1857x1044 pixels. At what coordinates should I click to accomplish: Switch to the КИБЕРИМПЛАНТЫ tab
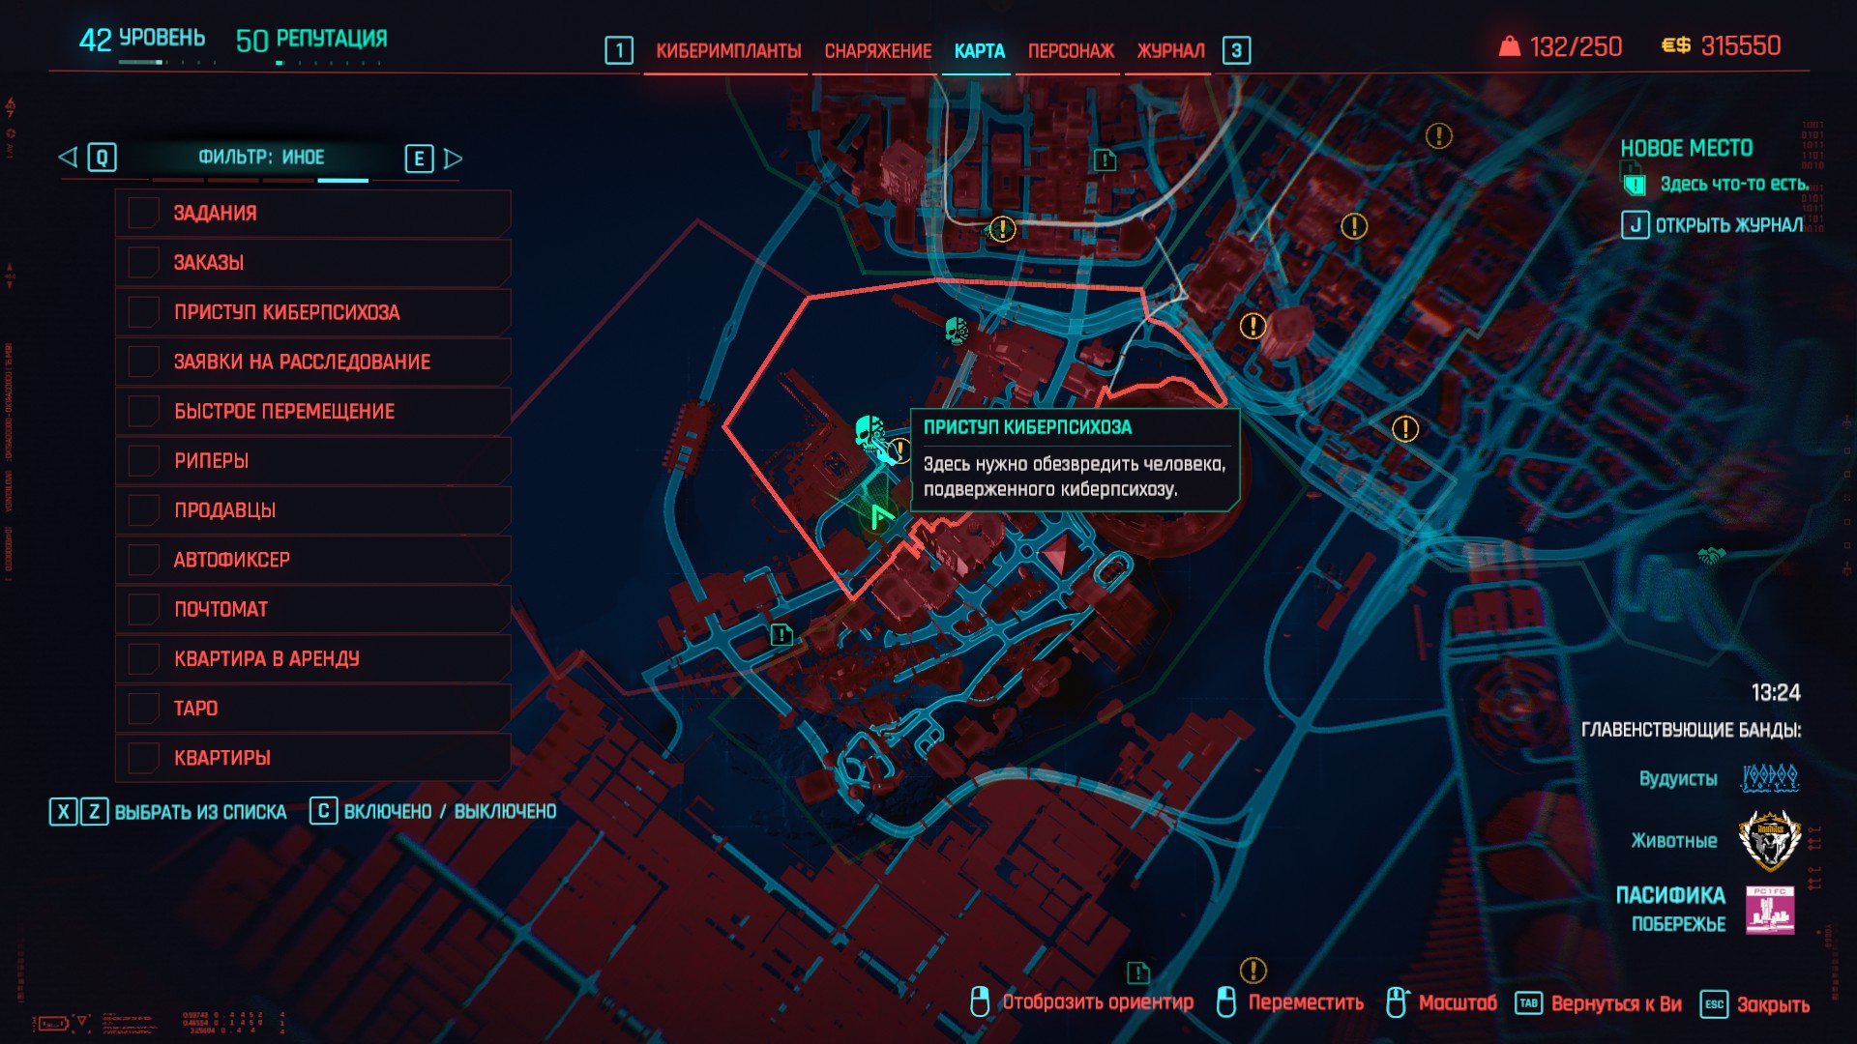click(x=728, y=50)
